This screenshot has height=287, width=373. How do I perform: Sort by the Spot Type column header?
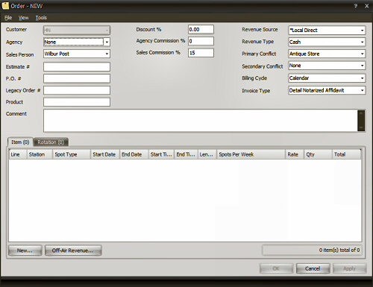(72, 154)
